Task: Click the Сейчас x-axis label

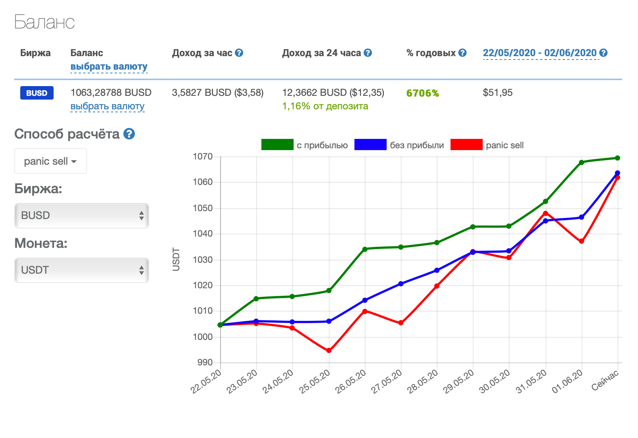Action: click(x=605, y=380)
